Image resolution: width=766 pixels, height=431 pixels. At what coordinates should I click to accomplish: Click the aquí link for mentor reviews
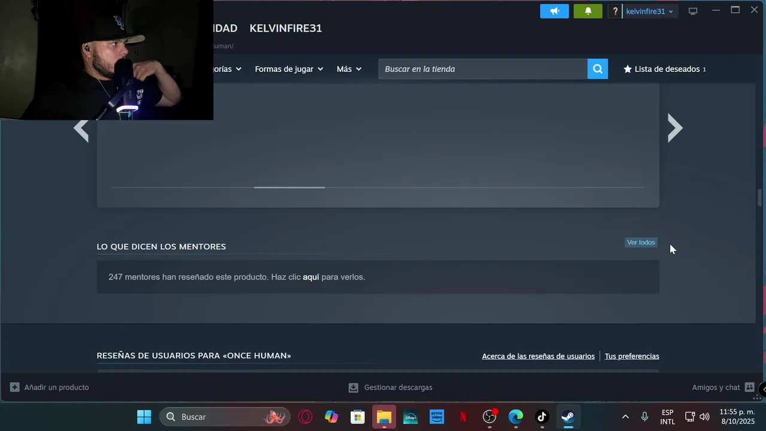[x=311, y=277]
